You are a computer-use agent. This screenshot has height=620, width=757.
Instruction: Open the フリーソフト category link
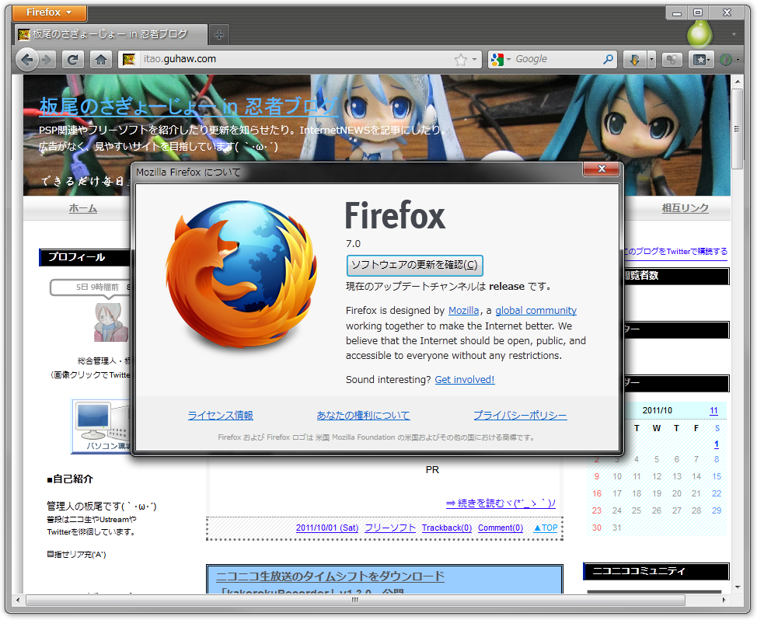390,528
